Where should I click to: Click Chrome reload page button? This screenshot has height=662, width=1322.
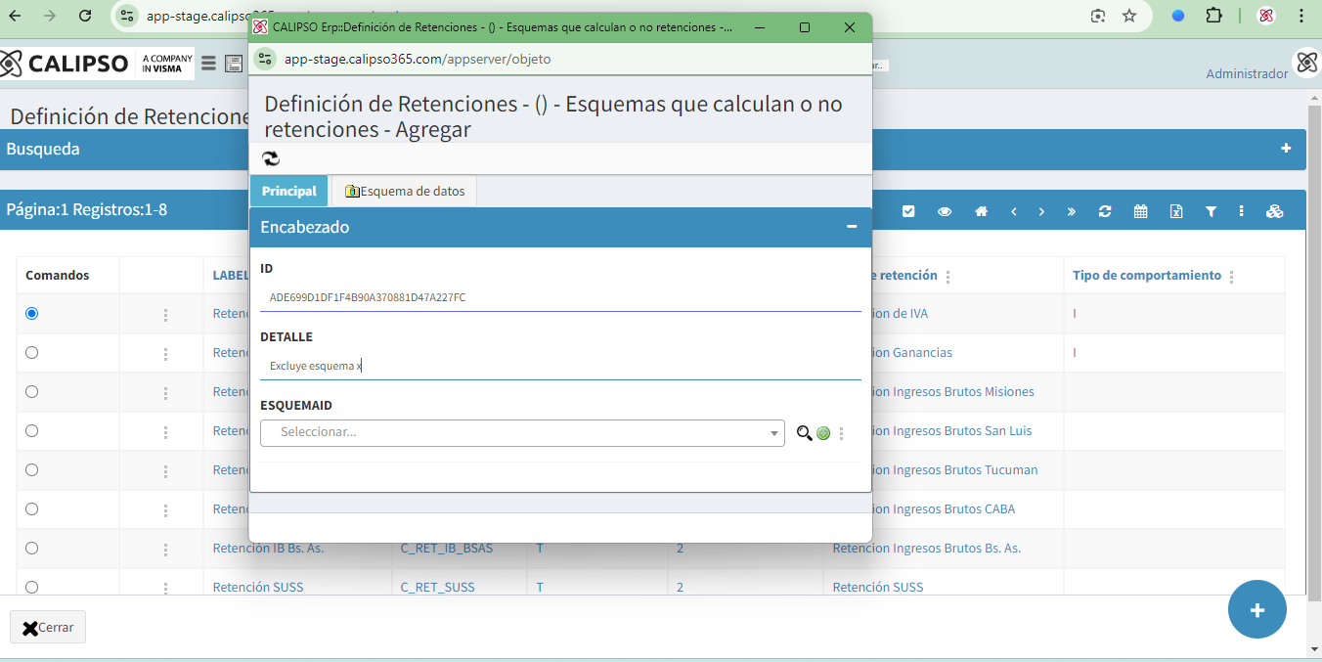pyautogui.click(x=85, y=16)
